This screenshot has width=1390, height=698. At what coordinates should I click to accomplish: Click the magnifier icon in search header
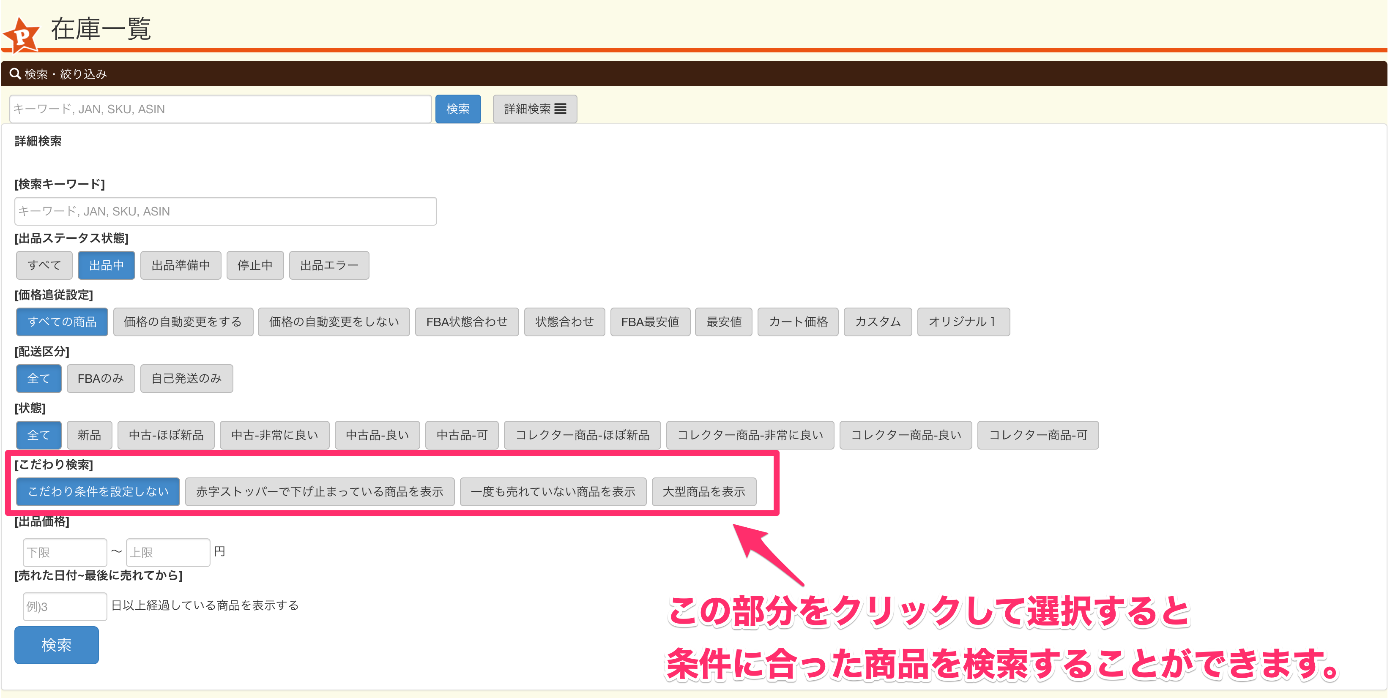(x=15, y=74)
